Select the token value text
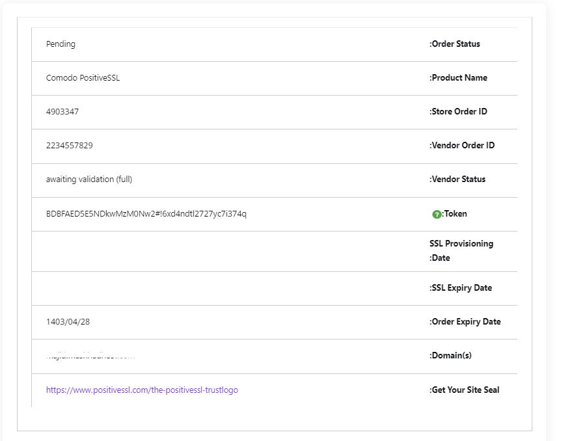This screenshot has height=441, width=561. tap(145, 213)
